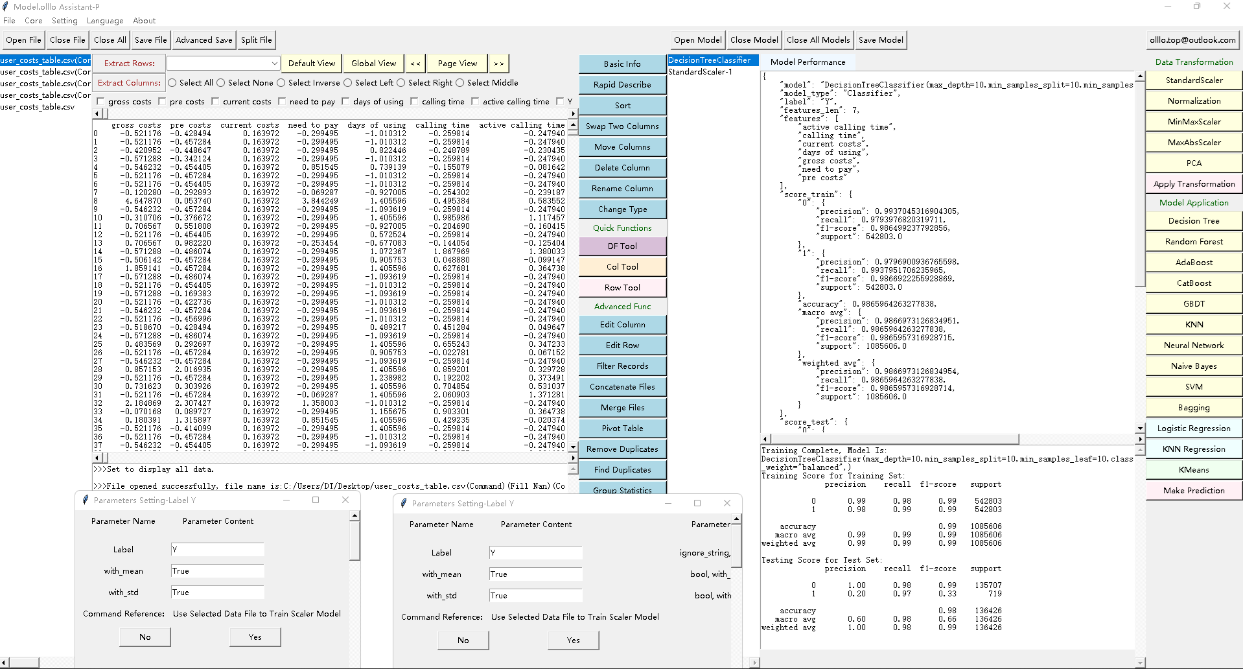Image resolution: width=1243 pixels, height=669 pixels.
Task: Click the Save Model button
Action: pos(881,40)
